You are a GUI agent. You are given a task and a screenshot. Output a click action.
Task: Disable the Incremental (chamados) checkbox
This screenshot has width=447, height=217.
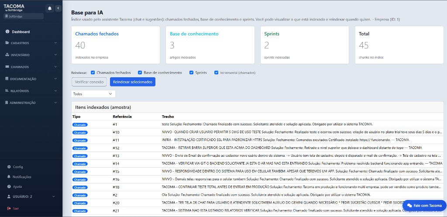(x=216, y=72)
